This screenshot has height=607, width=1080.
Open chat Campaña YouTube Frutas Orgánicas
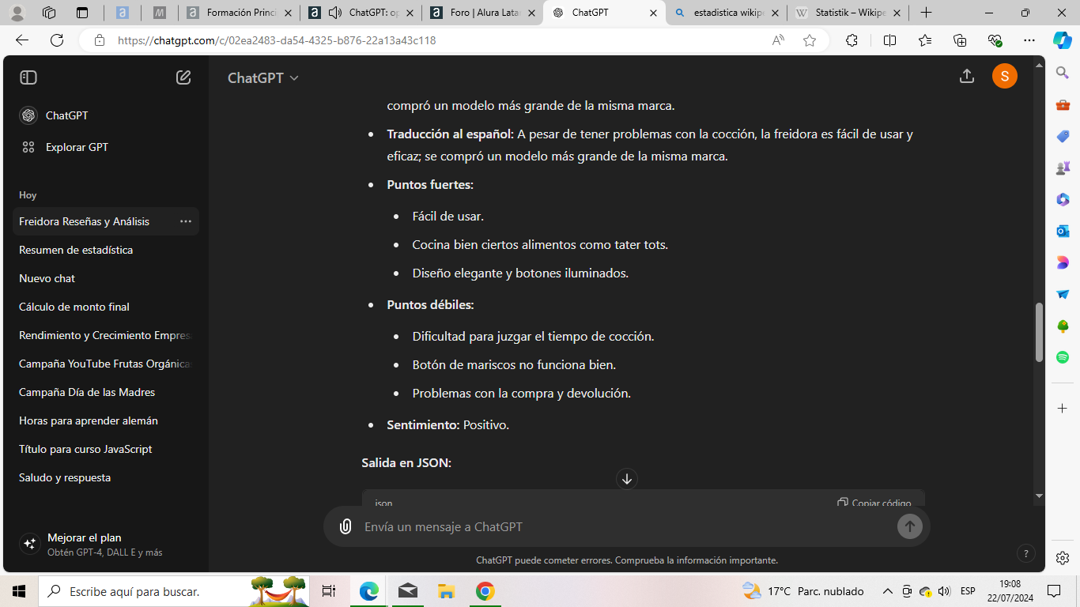pyautogui.click(x=106, y=364)
